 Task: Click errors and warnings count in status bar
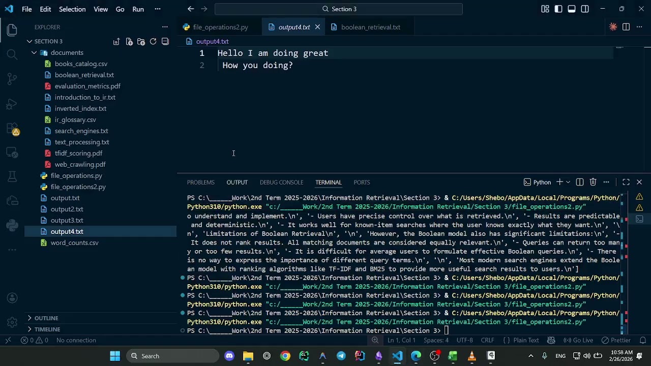click(35, 341)
